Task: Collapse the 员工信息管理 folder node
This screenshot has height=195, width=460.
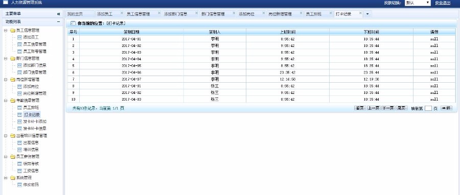Action: click(6, 30)
